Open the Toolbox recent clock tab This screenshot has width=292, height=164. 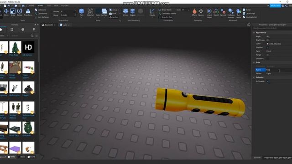pos(23,30)
